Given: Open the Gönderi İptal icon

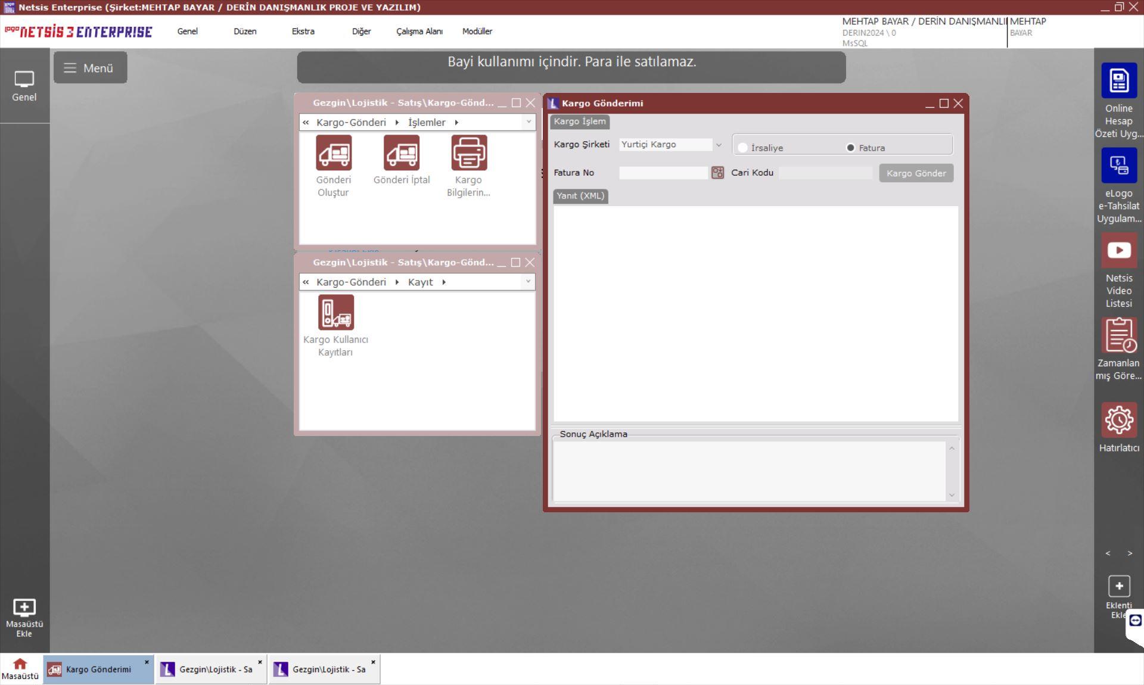Looking at the screenshot, I should click(x=402, y=152).
